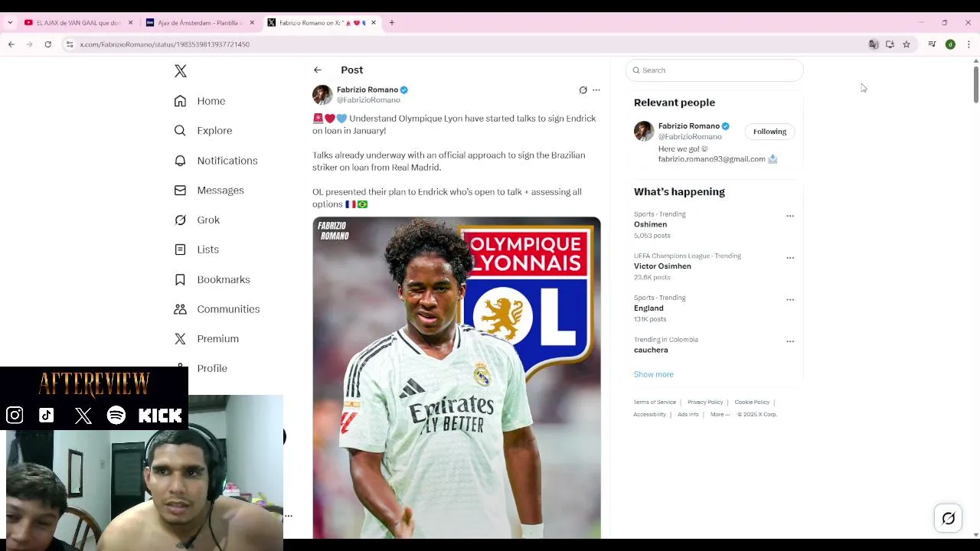Open the Lists icon in sidebar
Screen dimensions: 980x551
point(180,249)
